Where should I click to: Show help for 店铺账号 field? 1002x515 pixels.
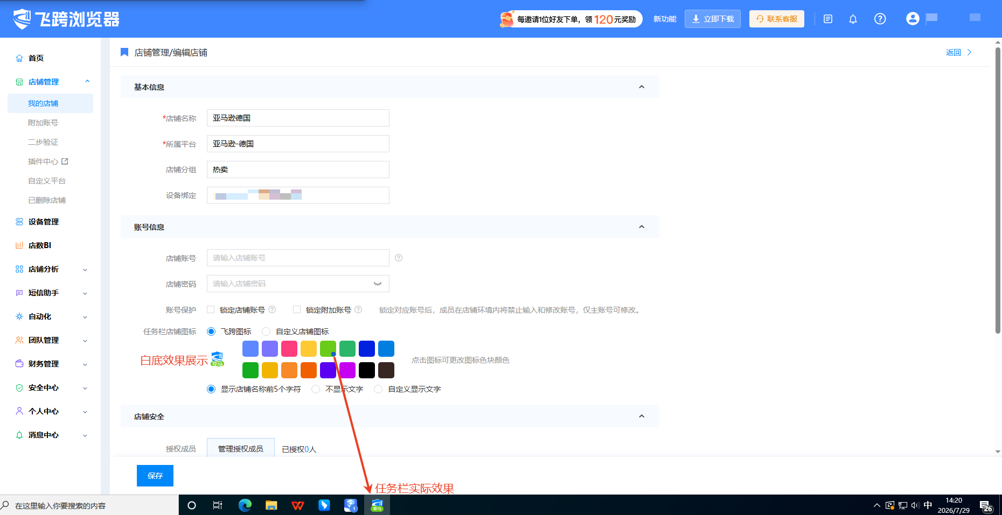[x=399, y=258]
